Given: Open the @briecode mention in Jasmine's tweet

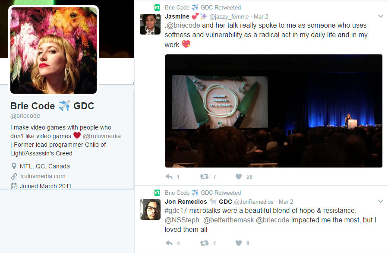Looking at the screenshot, I should [183, 25].
